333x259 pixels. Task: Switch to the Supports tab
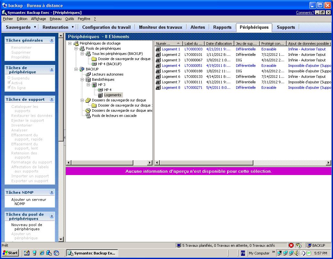(x=286, y=27)
